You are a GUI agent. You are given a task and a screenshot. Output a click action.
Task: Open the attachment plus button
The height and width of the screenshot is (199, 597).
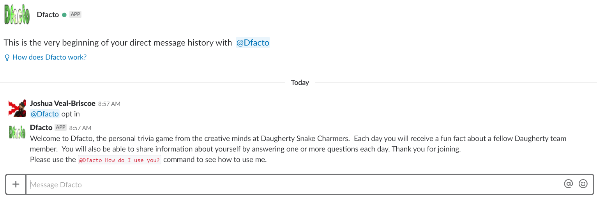point(16,184)
